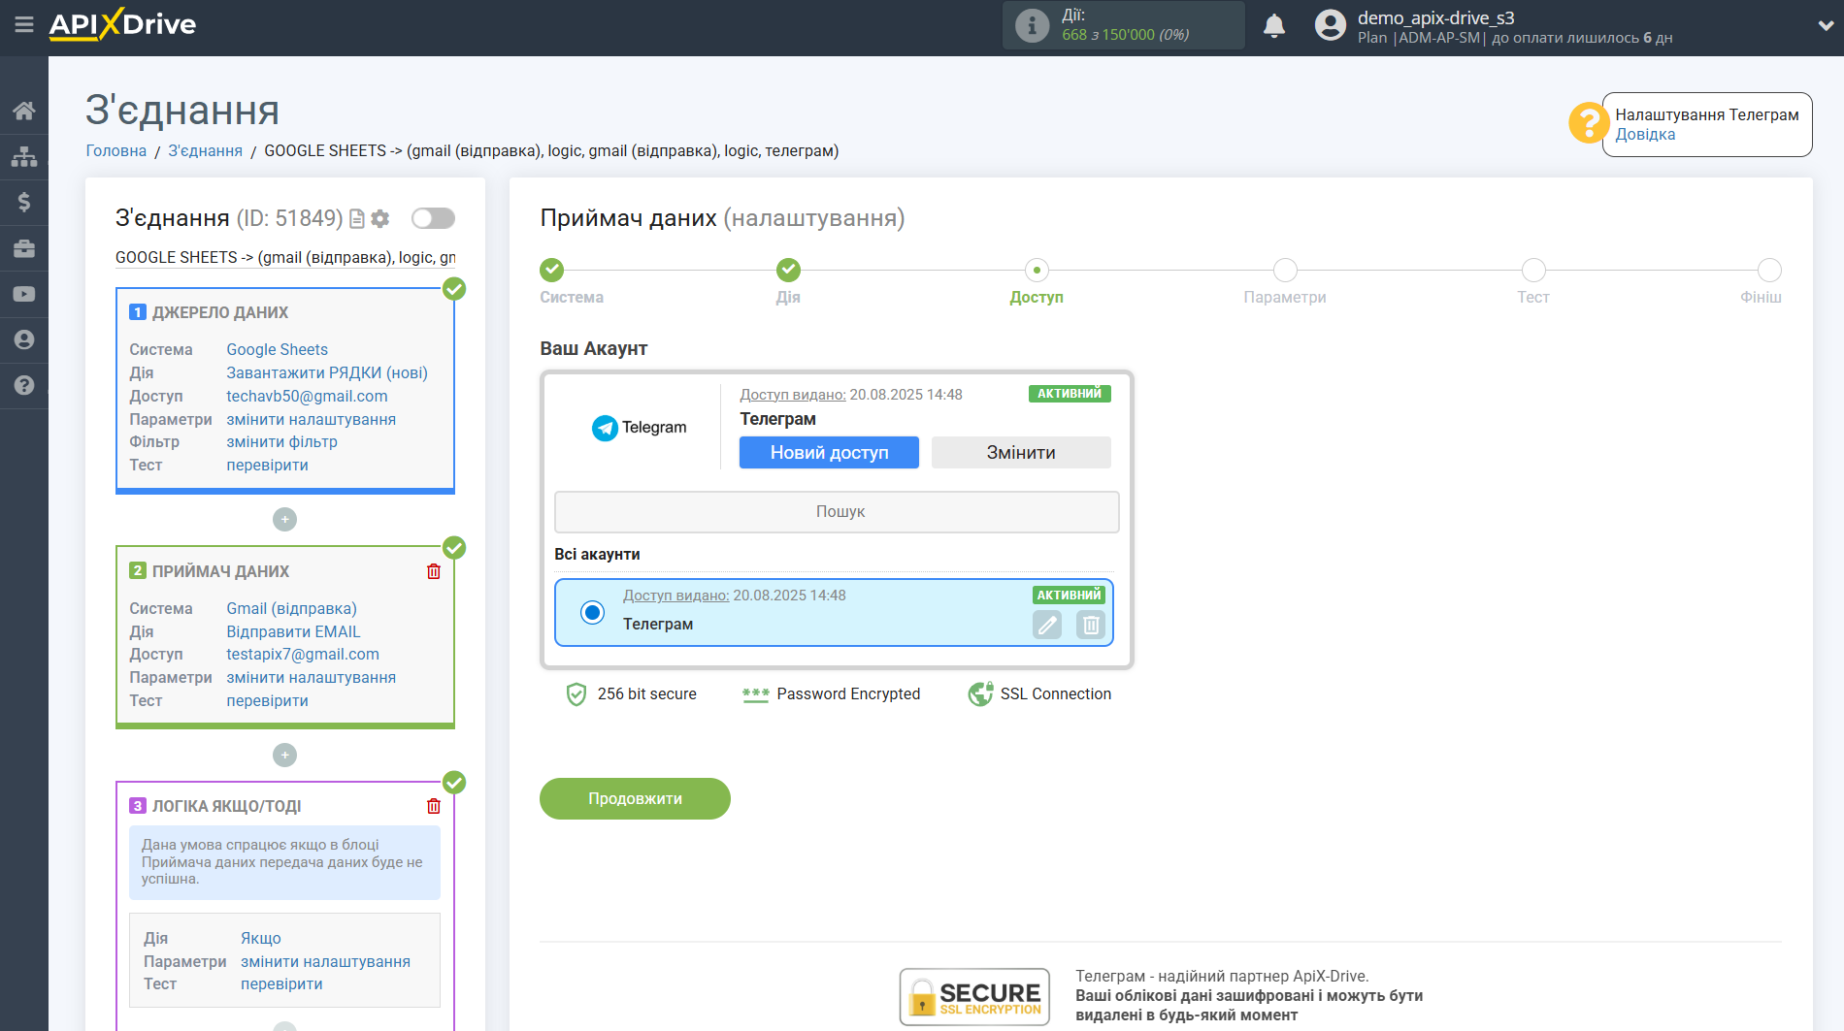This screenshot has height=1031, width=1844.
Task: Open testapix7@gmail.com access link
Action: coord(303,654)
